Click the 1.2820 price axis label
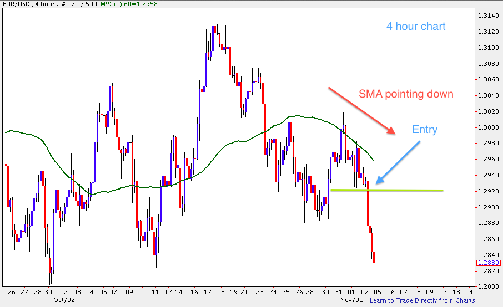Image resolution: width=503 pixels, height=307 pixels. (x=488, y=271)
